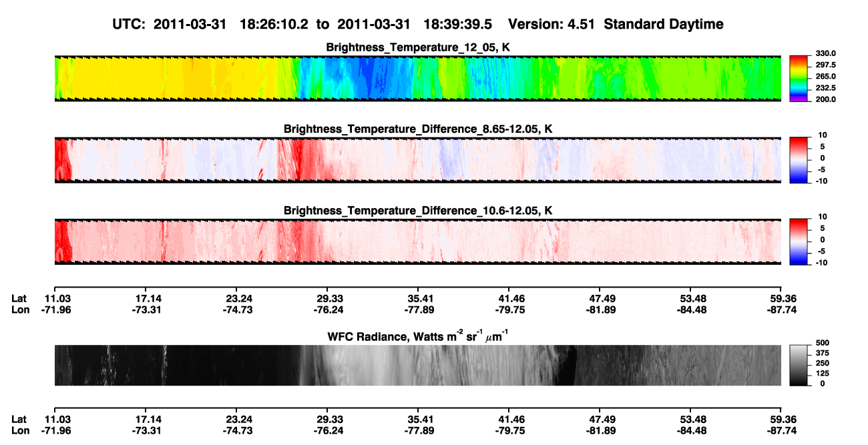This screenshot has height=445, width=868.
Task: Click upper axis longitude label -84.48
Action: point(692,310)
